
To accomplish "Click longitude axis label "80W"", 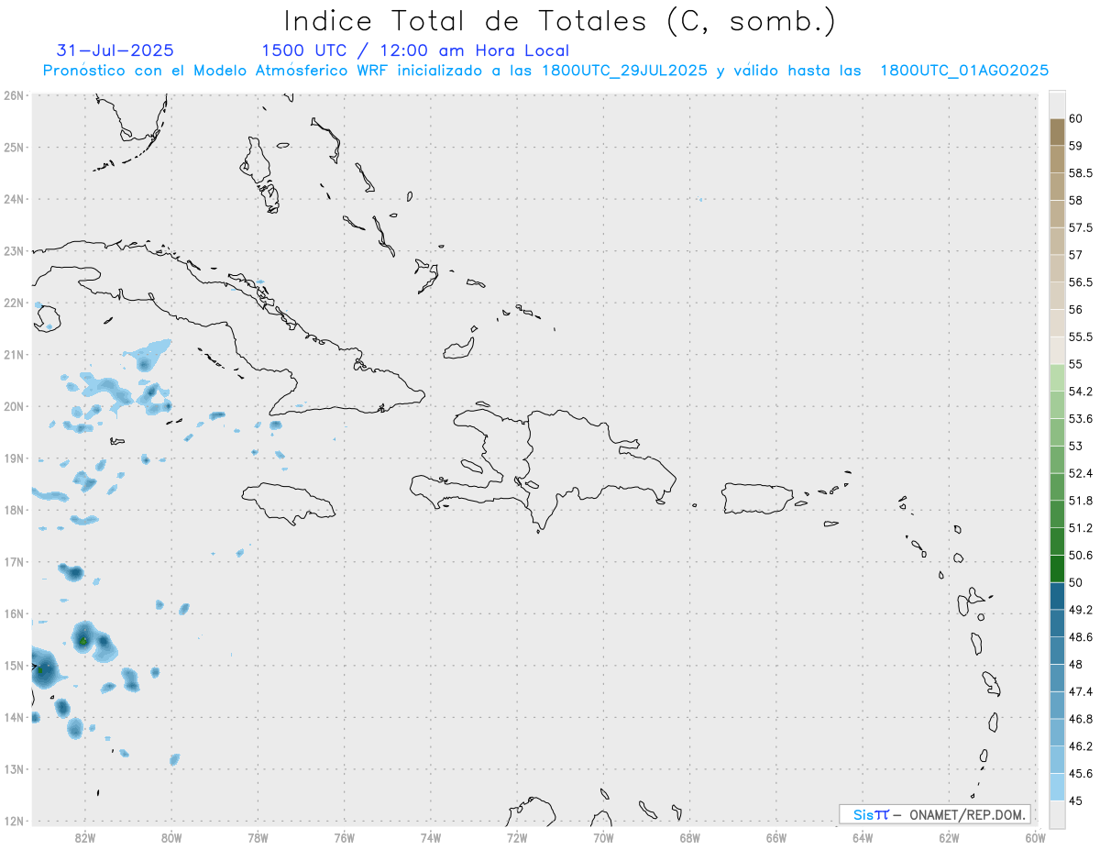I will tap(171, 837).
